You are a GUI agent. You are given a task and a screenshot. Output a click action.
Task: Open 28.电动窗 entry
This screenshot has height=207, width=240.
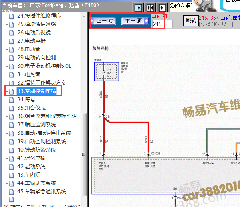tap(29, 49)
